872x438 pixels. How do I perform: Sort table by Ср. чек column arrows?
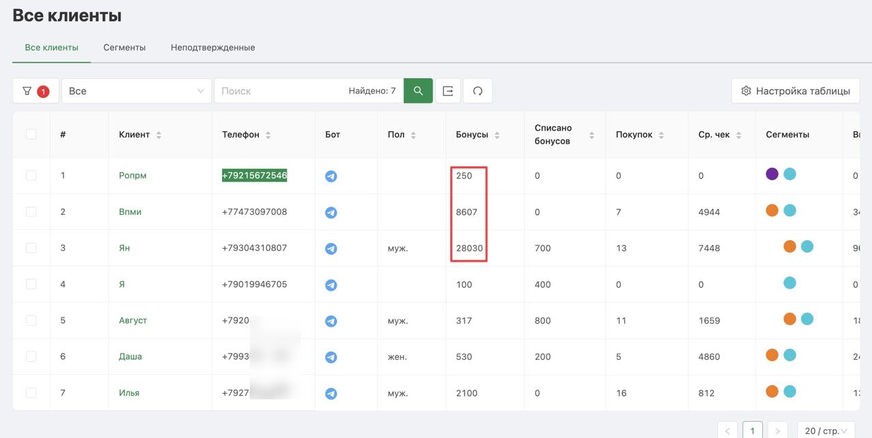[x=739, y=135]
